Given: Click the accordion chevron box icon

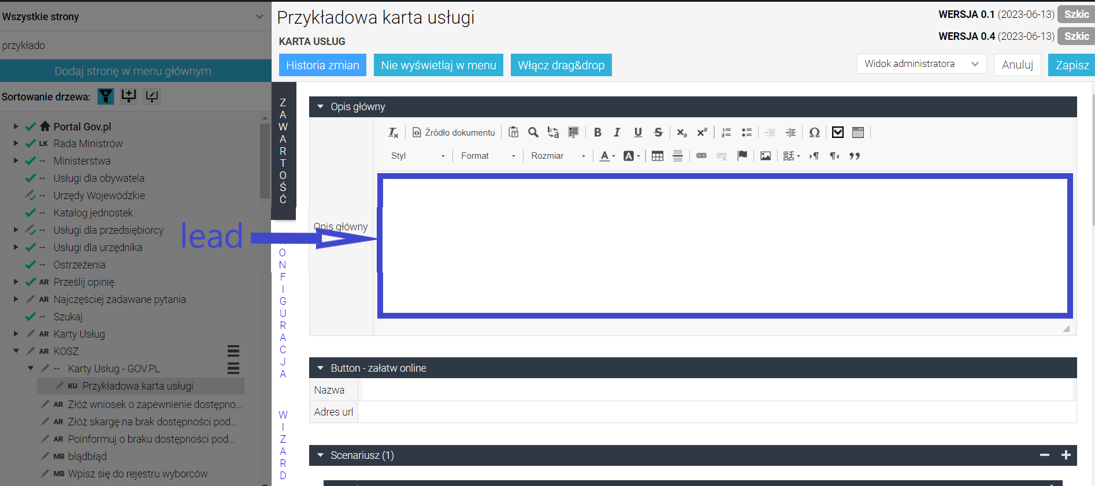Looking at the screenshot, I should click(838, 133).
